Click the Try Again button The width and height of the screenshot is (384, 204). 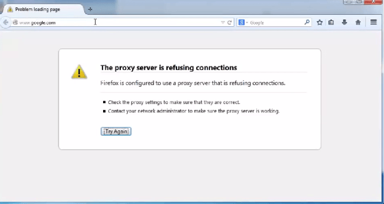(116, 131)
